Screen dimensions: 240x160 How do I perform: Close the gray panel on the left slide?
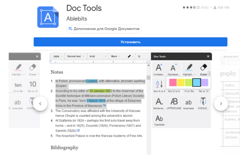[x=37, y=56]
